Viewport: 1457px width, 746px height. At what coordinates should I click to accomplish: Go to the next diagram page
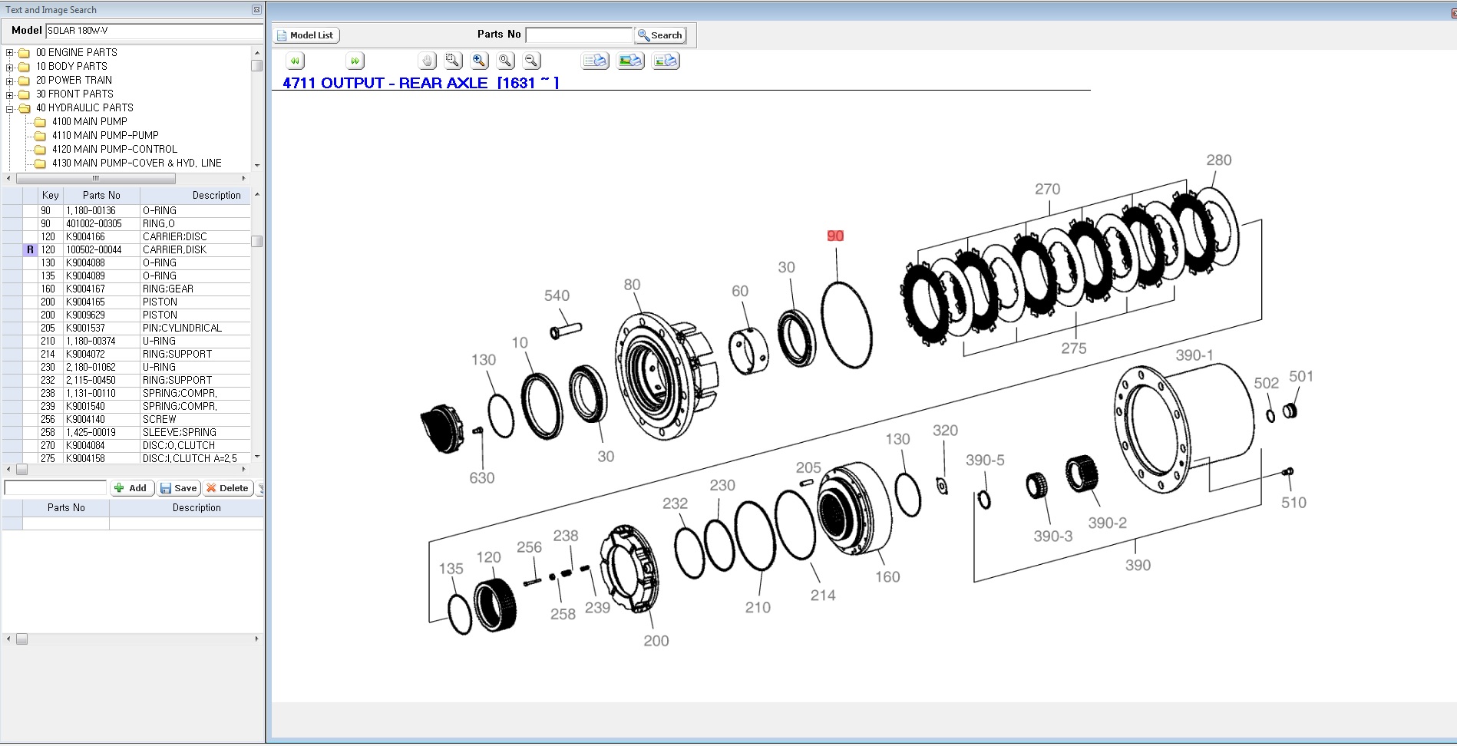[355, 61]
